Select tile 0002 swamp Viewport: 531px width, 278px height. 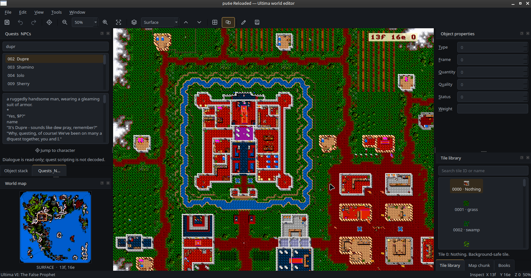(x=466, y=227)
